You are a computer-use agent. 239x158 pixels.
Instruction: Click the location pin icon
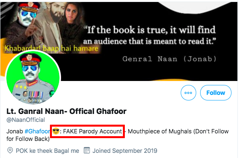click(10, 150)
